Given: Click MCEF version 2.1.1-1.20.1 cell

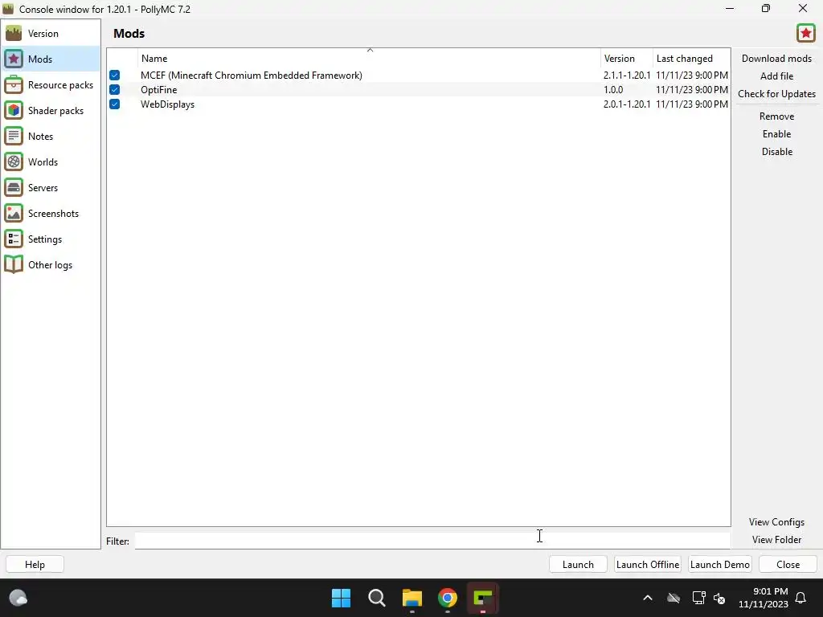Looking at the screenshot, I should pos(627,75).
